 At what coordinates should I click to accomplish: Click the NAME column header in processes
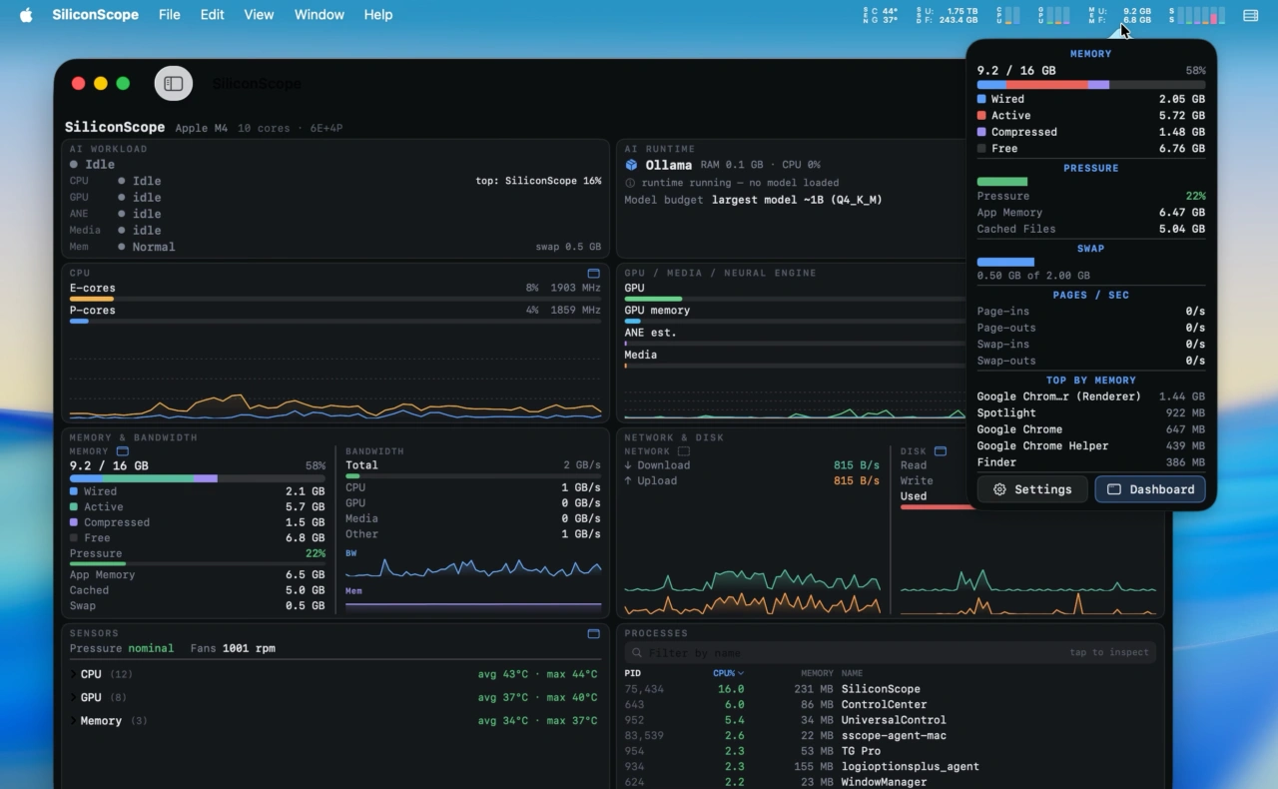point(853,673)
